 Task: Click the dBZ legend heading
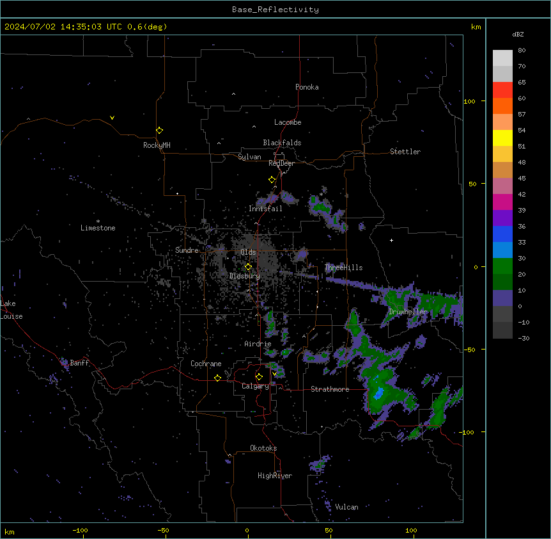[x=518, y=34]
